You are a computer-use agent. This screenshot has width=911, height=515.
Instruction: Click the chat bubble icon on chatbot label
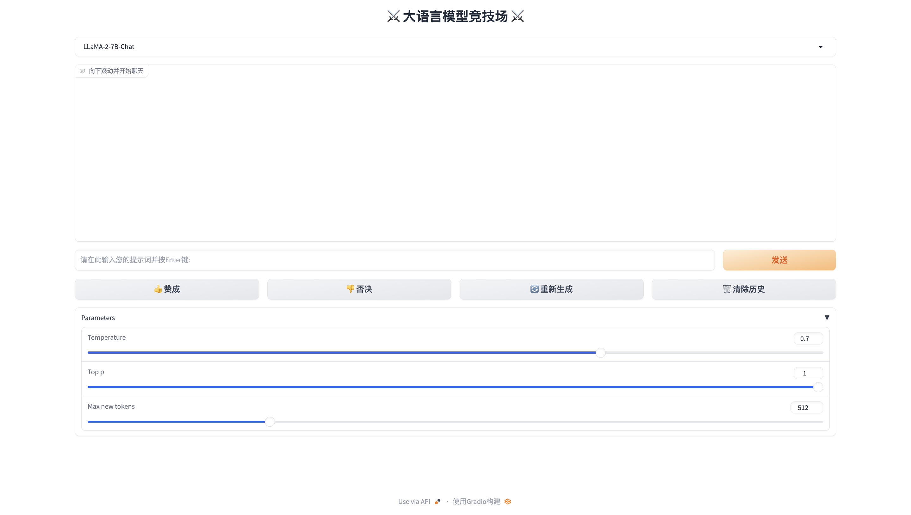(x=82, y=71)
